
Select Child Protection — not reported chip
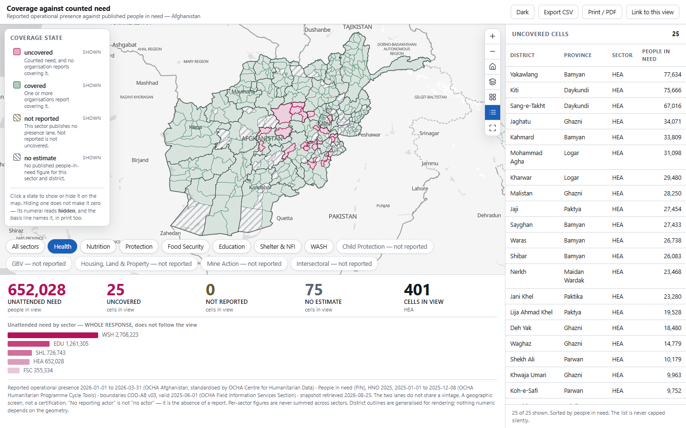385,246
